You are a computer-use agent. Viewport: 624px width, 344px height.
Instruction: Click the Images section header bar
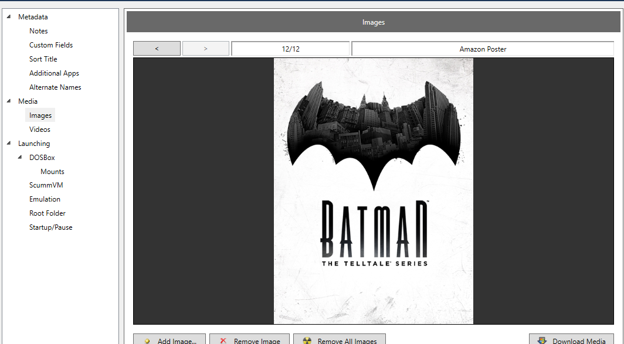[x=374, y=22]
